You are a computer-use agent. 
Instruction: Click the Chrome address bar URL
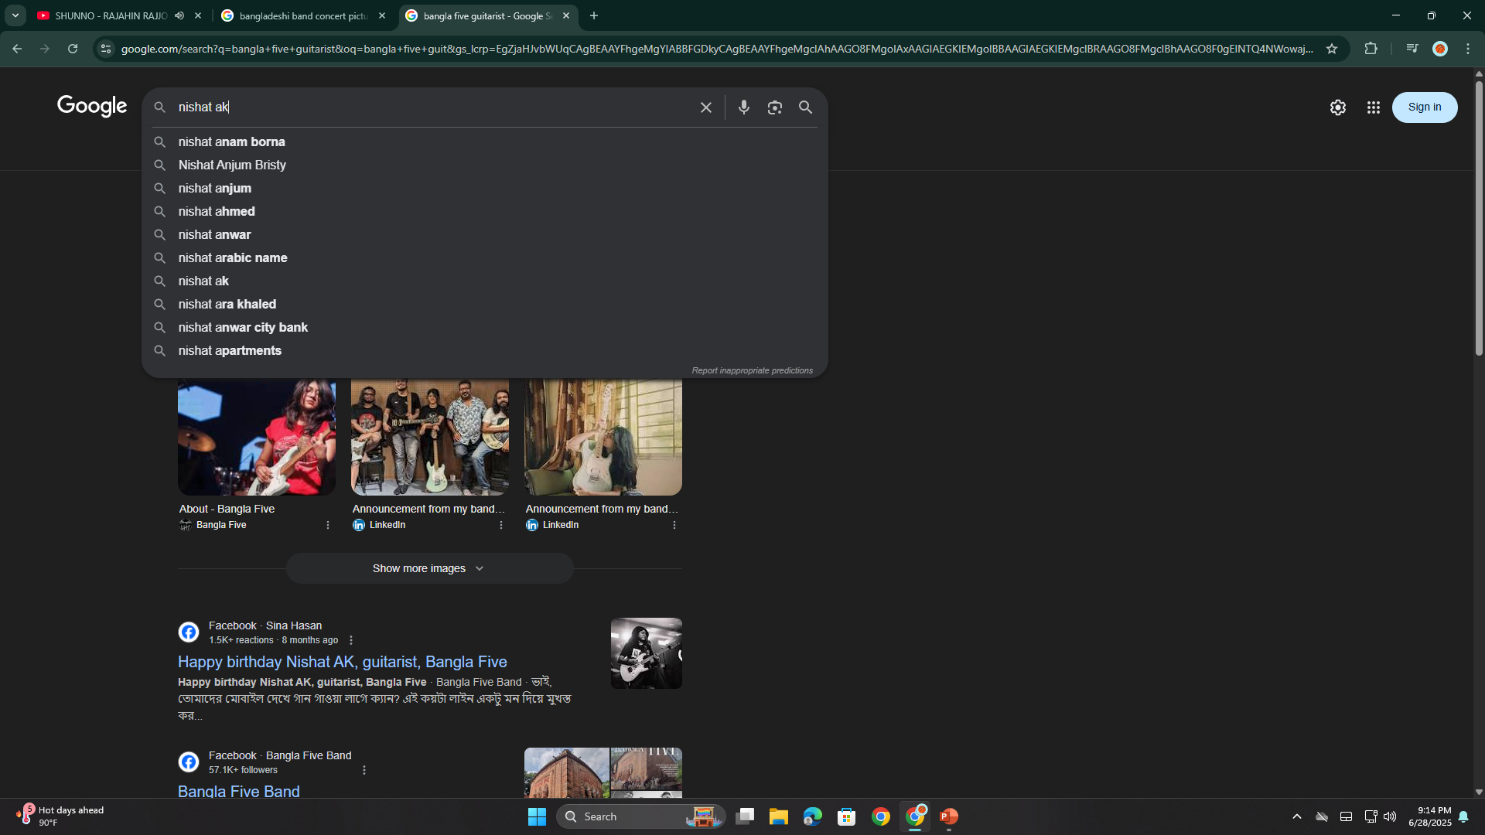717,49
